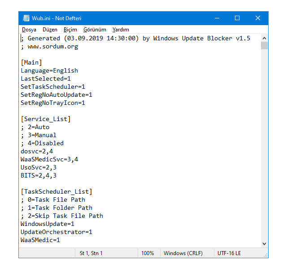Image resolution: width=287 pixels, height=269 pixels.
Task: Click the scrollbar up arrow
Action: (x=264, y=38)
